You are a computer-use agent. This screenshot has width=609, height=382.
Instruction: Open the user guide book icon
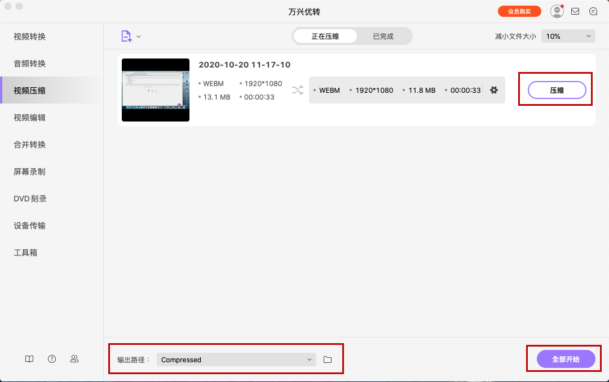(x=29, y=358)
